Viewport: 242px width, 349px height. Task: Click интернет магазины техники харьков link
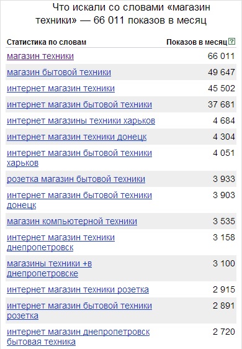[81, 121]
